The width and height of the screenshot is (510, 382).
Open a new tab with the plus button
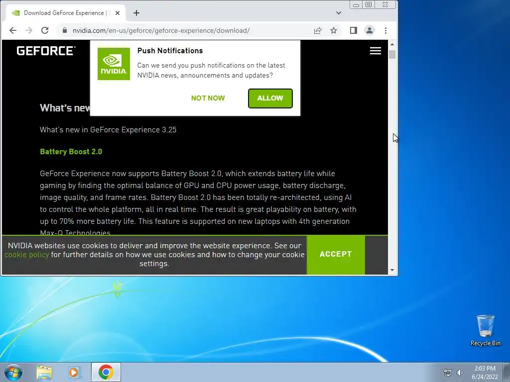tap(136, 13)
